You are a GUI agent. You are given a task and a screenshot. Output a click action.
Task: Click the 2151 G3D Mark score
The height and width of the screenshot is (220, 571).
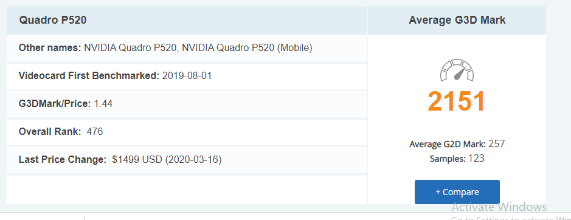click(457, 101)
